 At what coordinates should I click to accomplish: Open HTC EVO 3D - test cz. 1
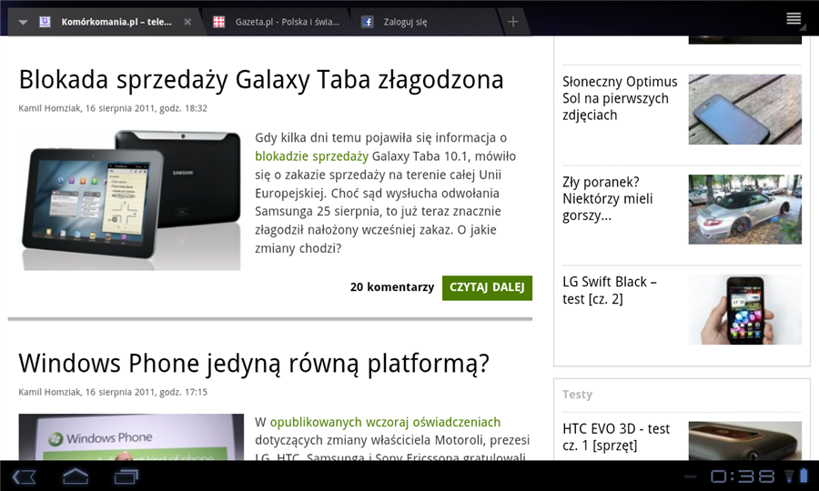click(x=616, y=437)
